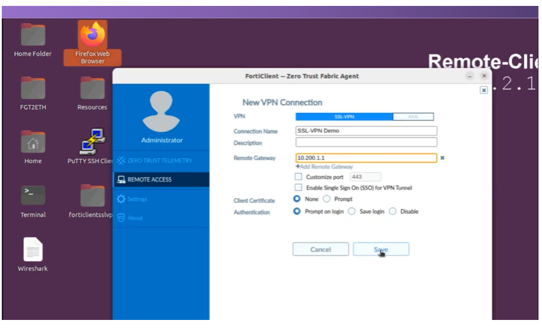The width and height of the screenshot is (542, 330).
Task: Click the Settings gear icon in sidebar
Action: (121, 199)
